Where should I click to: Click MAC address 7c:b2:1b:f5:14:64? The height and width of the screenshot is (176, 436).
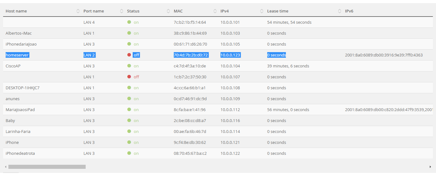(x=190, y=22)
